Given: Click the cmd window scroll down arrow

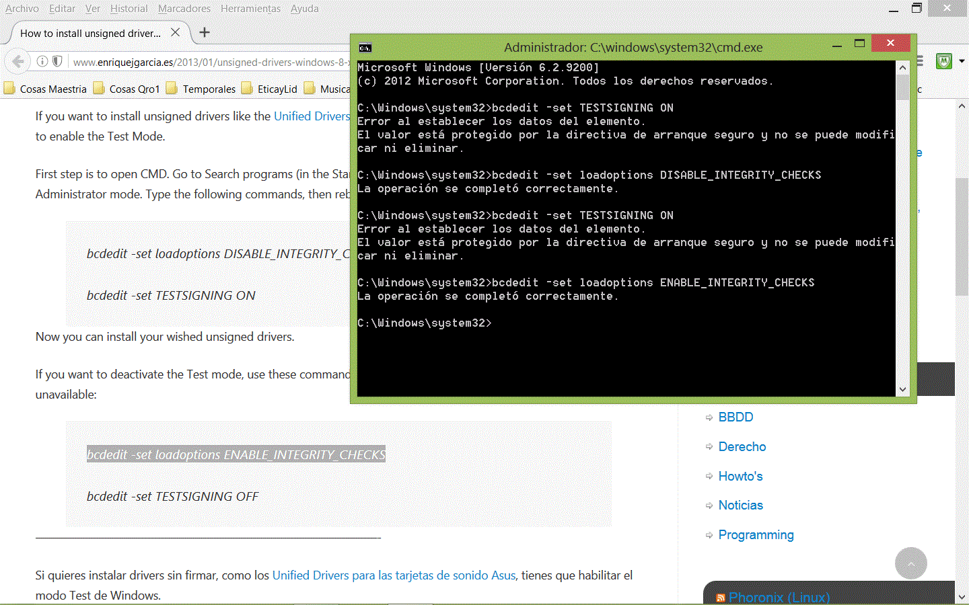Looking at the screenshot, I should pyautogui.click(x=902, y=389).
